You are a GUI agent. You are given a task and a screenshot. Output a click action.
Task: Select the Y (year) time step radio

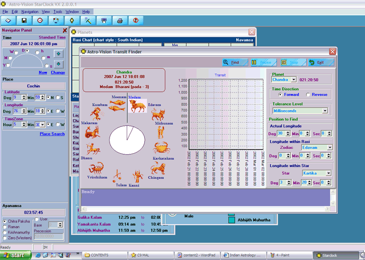click(8, 65)
